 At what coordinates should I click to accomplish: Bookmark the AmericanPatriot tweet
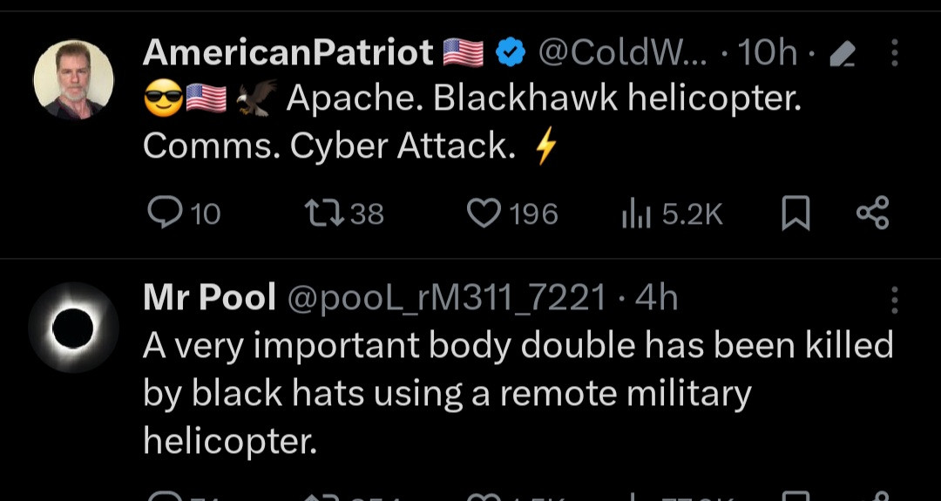pos(794,213)
